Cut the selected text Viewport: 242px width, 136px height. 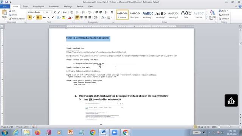(x=12, y=11)
